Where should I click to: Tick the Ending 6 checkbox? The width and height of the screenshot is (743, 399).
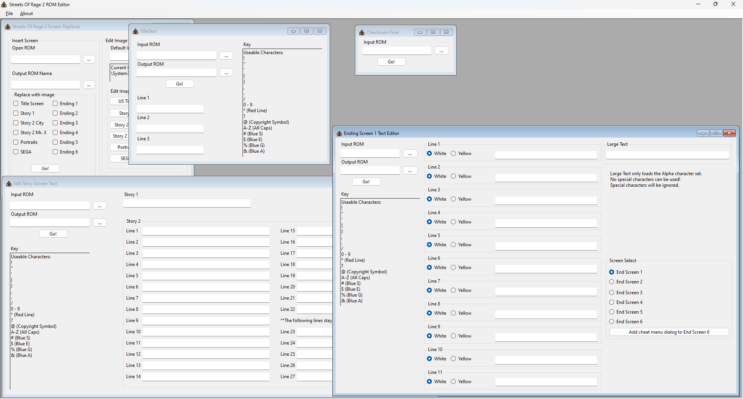pos(55,152)
